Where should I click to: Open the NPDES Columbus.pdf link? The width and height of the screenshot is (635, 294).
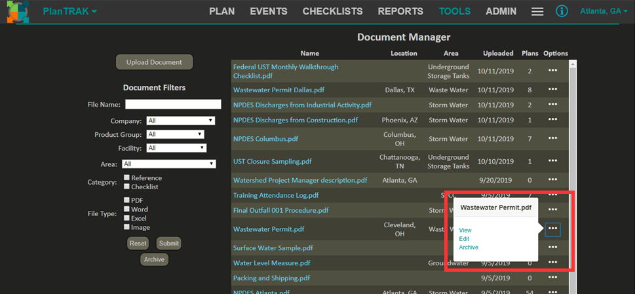[265, 139]
